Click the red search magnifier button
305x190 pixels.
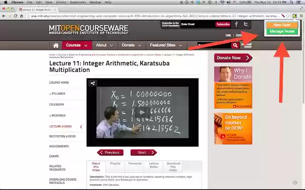(x=235, y=46)
